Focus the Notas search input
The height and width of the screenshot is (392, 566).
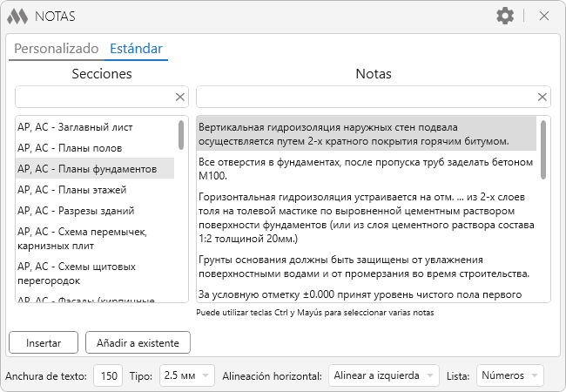pos(364,97)
